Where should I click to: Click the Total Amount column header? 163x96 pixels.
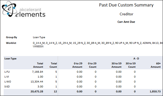(x=38, y=65)
